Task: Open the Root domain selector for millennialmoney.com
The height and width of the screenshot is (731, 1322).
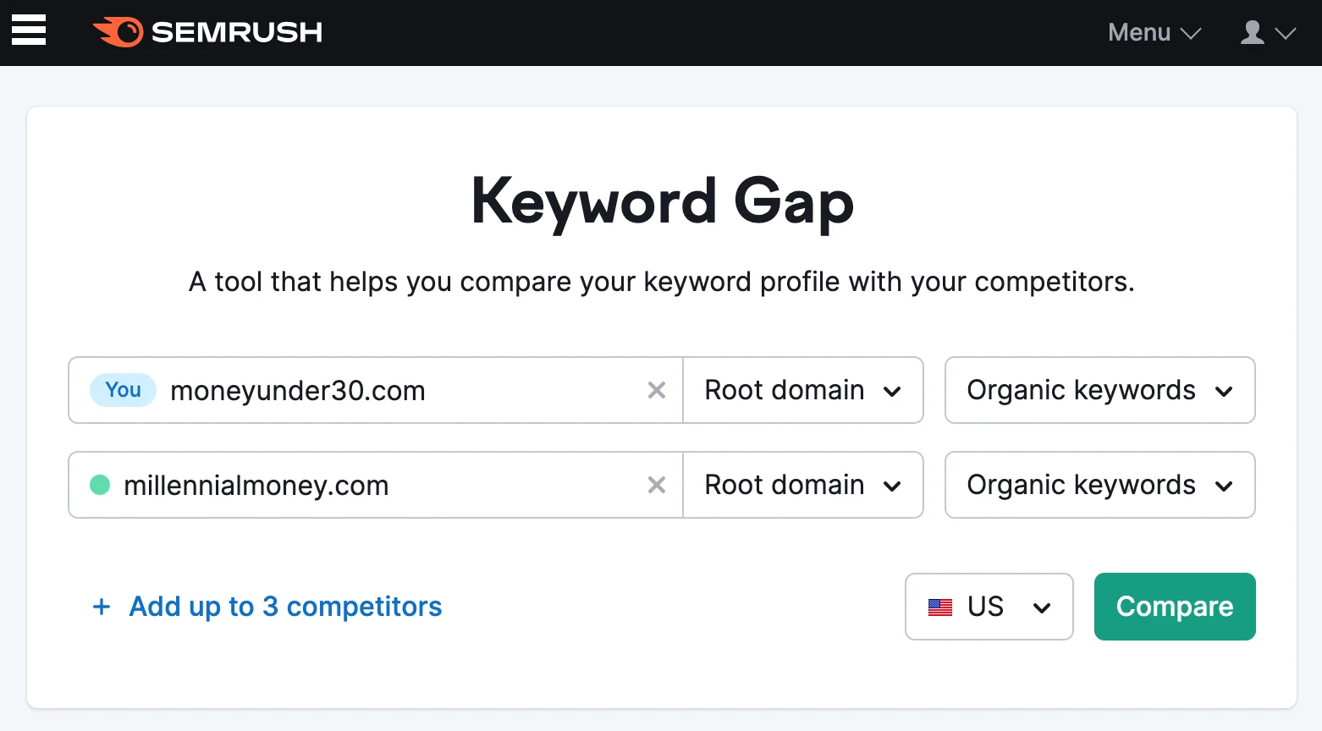Action: point(802,485)
